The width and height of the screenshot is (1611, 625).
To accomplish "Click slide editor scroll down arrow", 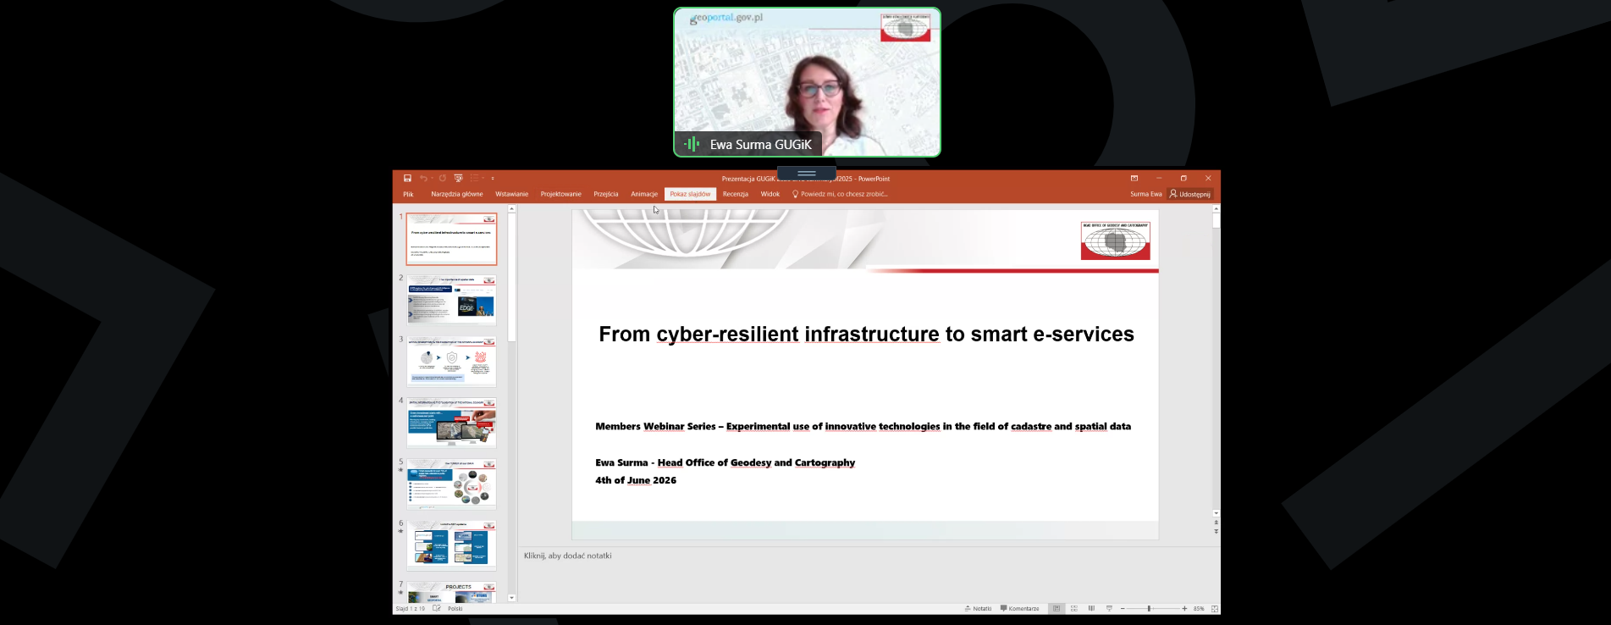I will [x=1217, y=513].
